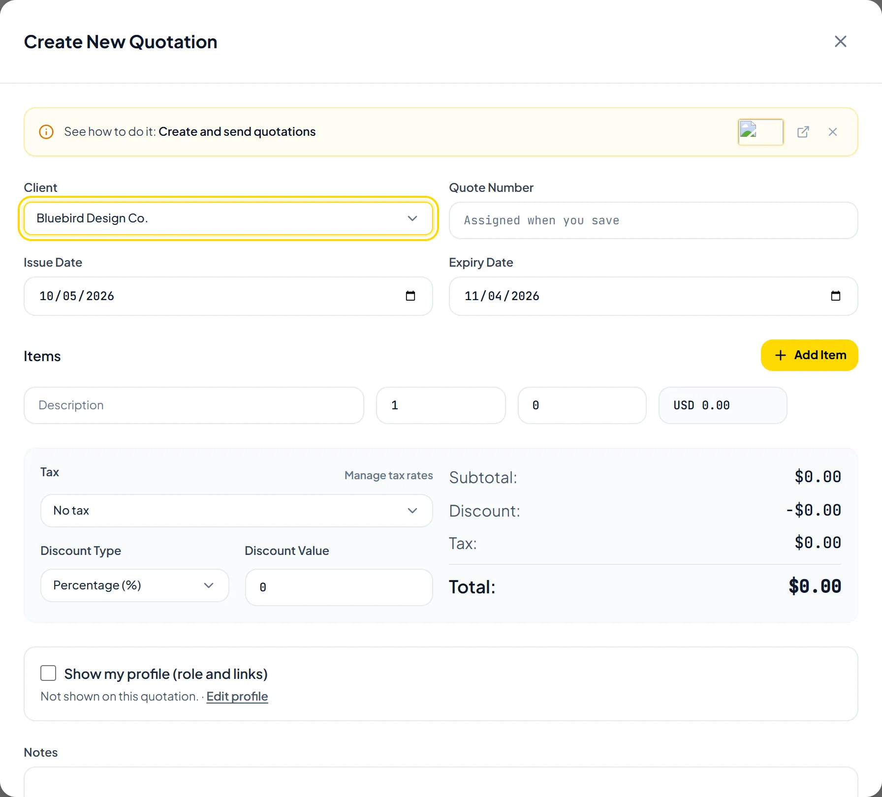Open the Issue Date calendar picker
The image size is (882, 797).
tap(410, 296)
